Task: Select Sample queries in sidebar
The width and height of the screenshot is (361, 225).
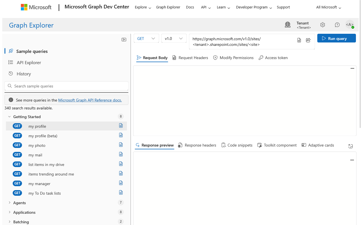Action: tap(32, 51)
